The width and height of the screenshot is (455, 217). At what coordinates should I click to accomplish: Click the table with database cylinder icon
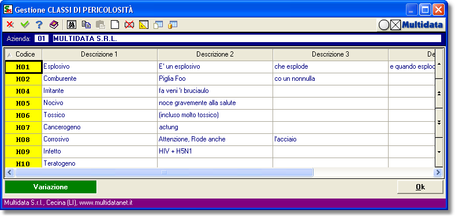173,25
